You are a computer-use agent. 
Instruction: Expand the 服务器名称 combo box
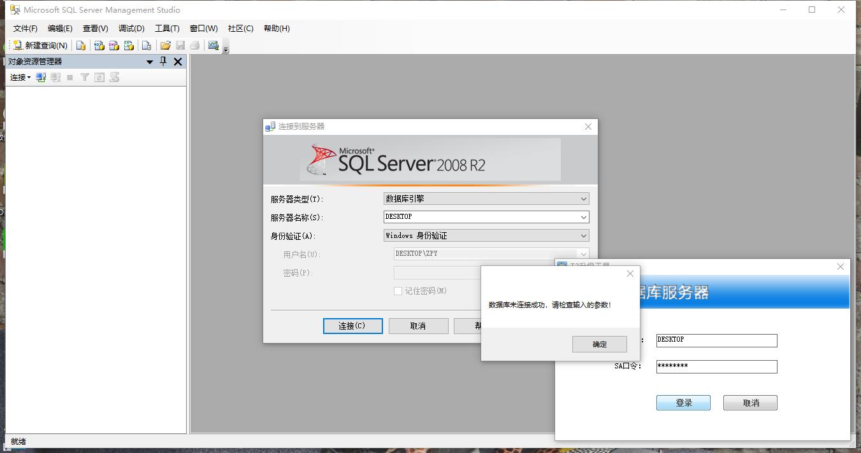486,217
